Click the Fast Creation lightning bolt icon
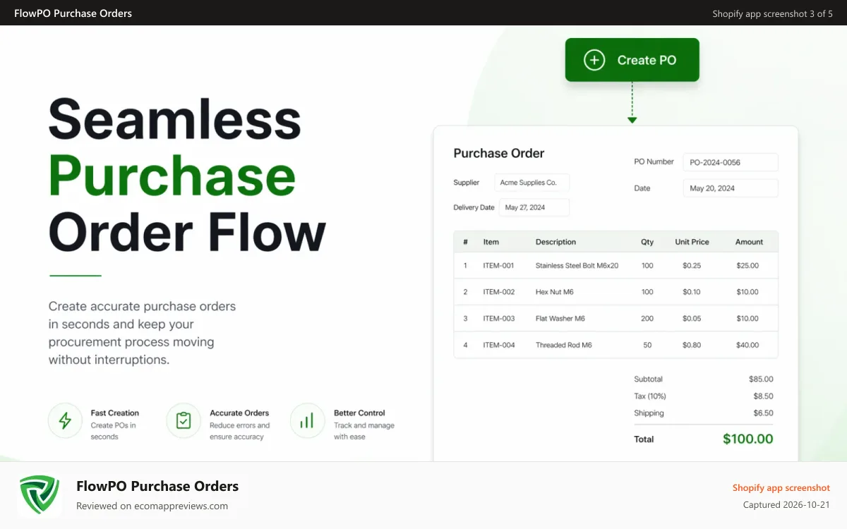Image resolution: width=847 pixels, height=529 pixels. point(65,421)
